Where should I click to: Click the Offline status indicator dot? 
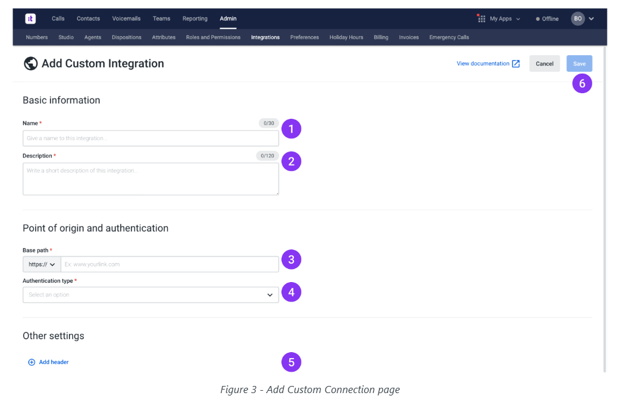point(539,18)
